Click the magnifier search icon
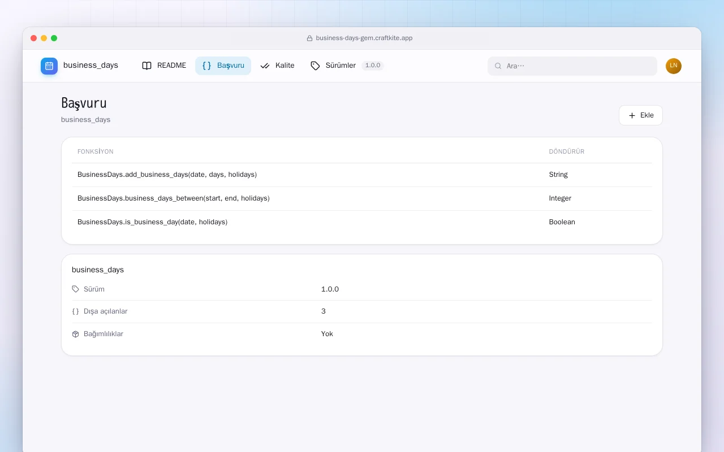 coord(498,66)
